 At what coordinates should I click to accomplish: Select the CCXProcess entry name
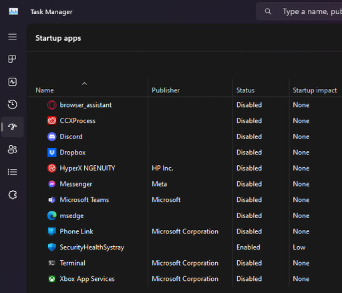coord(77,121)
